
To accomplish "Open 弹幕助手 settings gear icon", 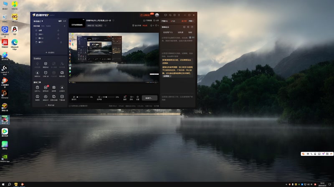I will pos(188,27).
